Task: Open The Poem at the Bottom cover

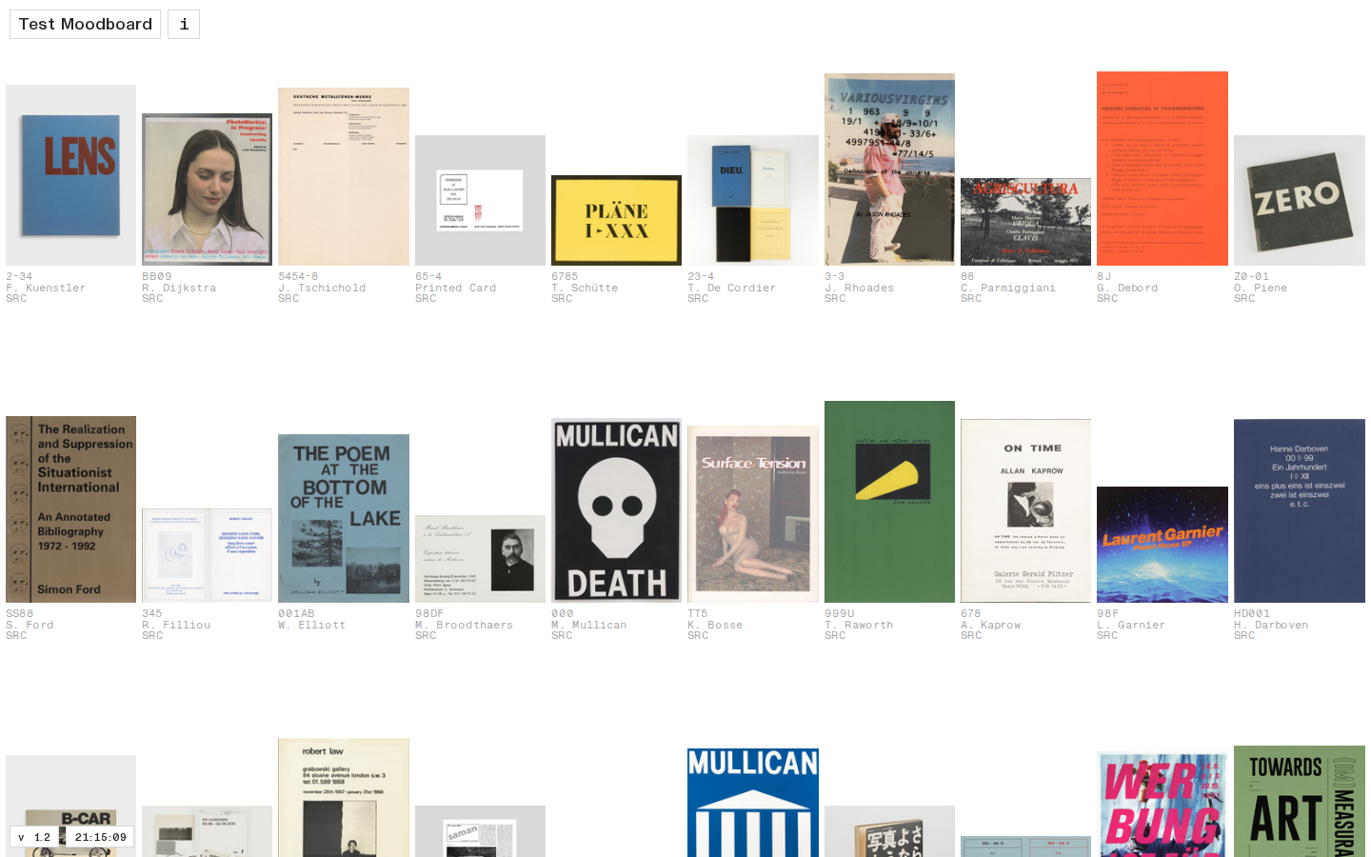Action: [344, 518]
